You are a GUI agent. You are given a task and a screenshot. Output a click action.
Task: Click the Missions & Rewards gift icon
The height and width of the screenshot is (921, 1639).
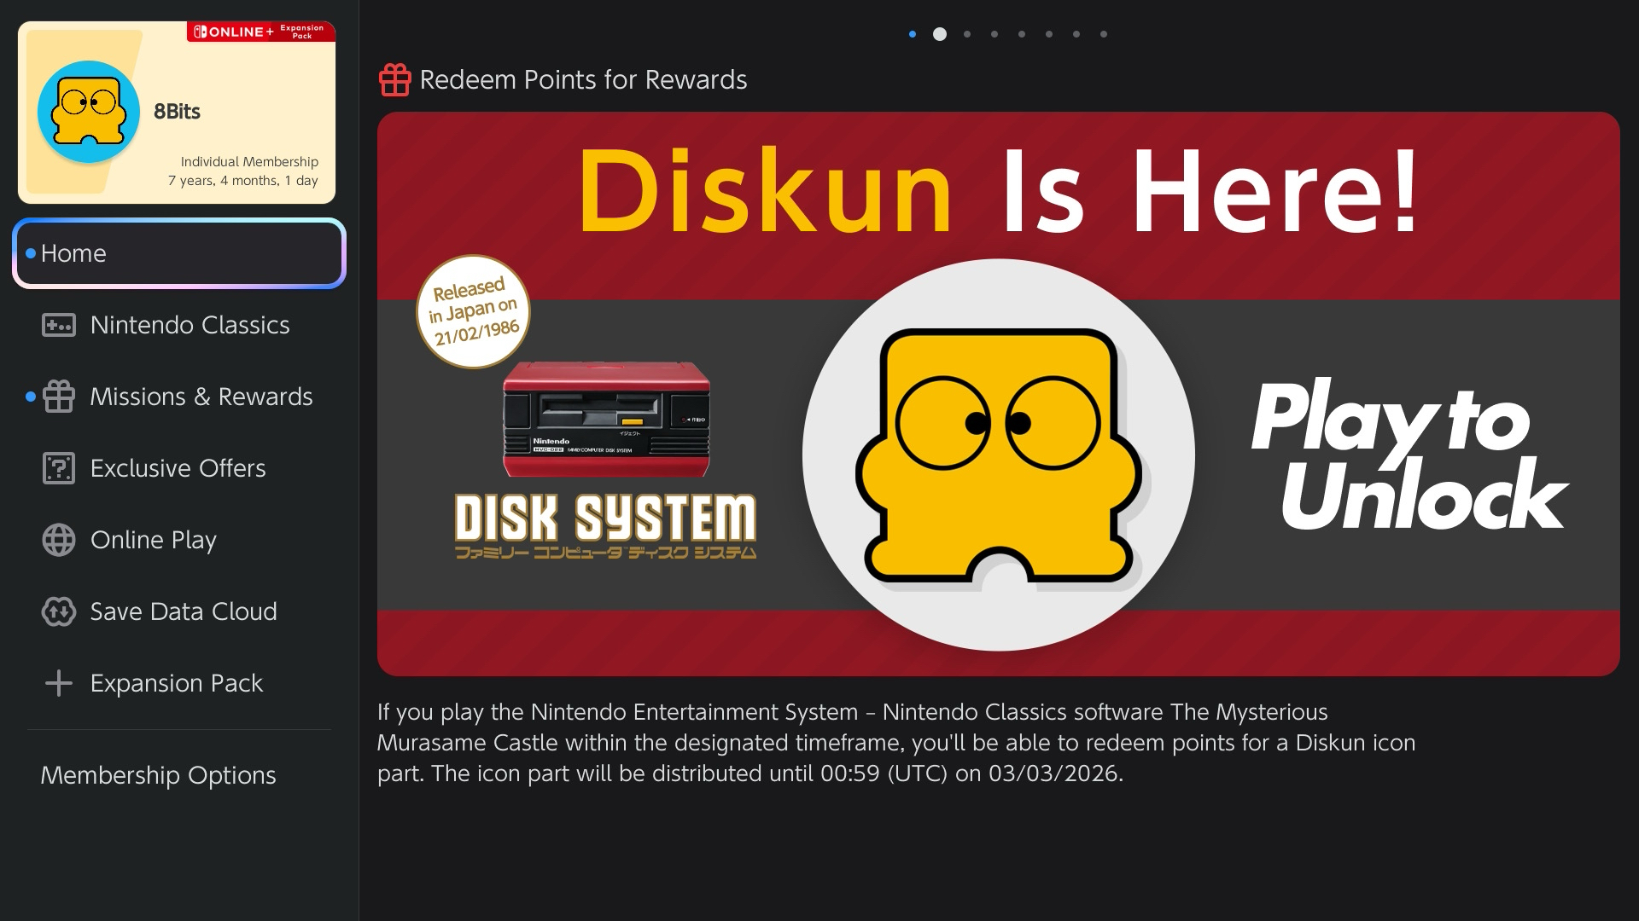point(59,397)
